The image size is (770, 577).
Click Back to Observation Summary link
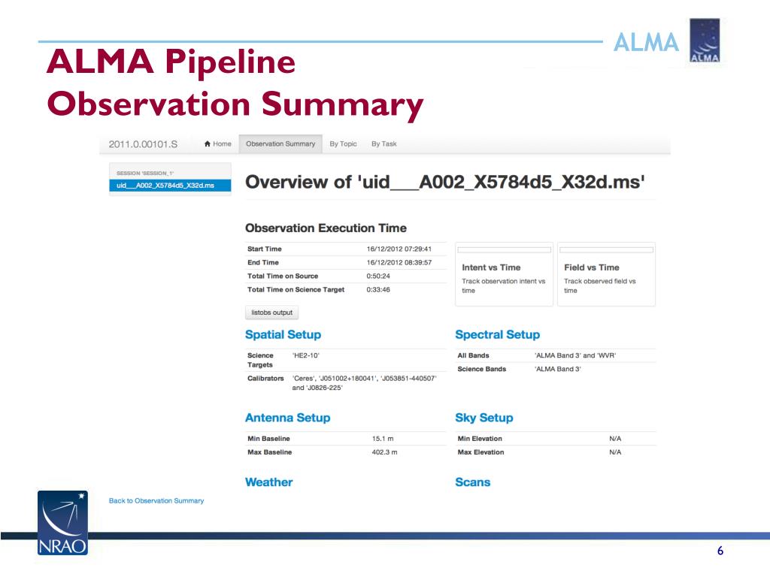[x=156, y=500]
